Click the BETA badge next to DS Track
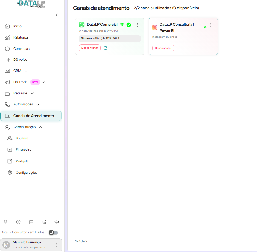This screenshot has height=252, width=257. (x=35, y=82)
